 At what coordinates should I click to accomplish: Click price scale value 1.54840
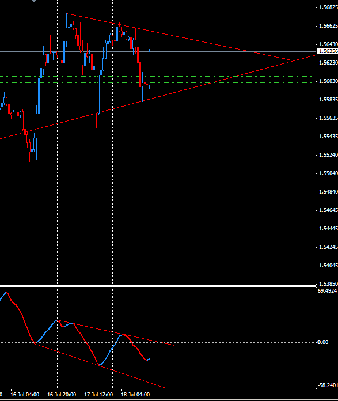point(328,191)
